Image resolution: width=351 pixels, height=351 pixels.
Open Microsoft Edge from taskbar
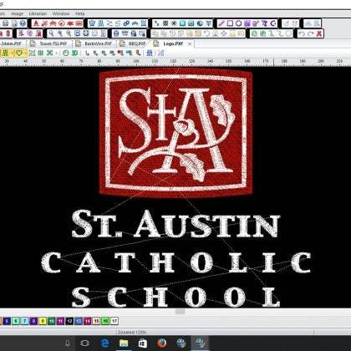click(105, 343)
